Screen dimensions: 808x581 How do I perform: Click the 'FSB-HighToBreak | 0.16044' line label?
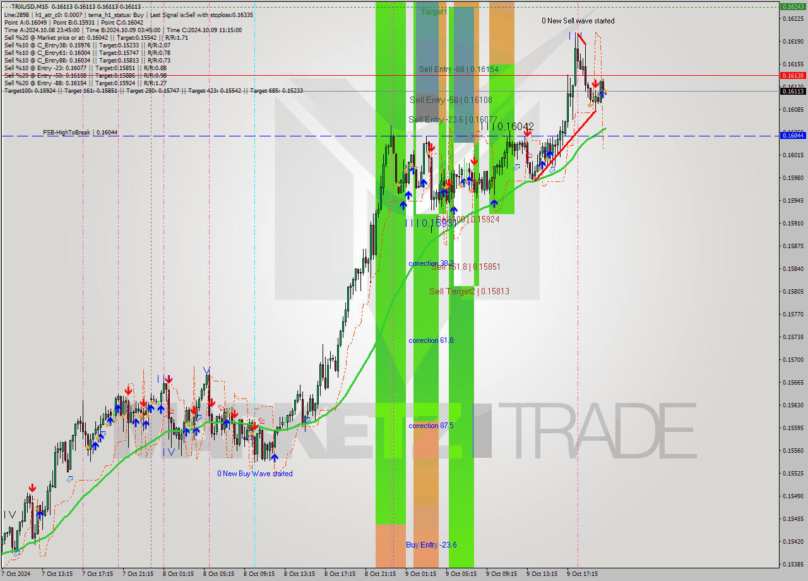pos(80,133)
